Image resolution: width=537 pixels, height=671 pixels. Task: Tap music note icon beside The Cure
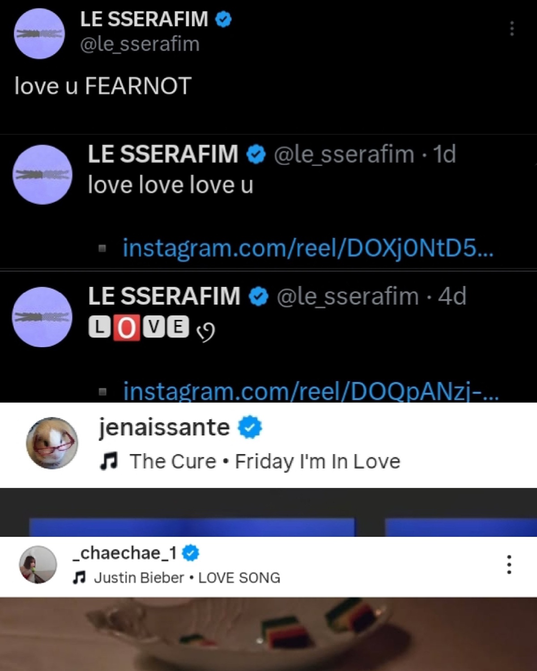tap(109, 461)
